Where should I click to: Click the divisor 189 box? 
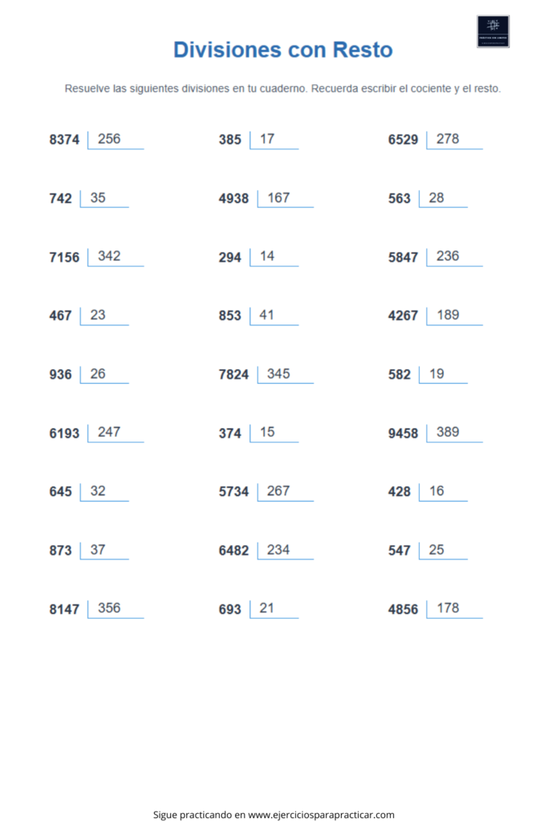coord(454,315)
